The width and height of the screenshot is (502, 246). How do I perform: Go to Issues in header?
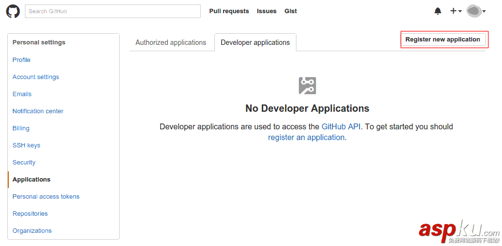pos(267,11)
